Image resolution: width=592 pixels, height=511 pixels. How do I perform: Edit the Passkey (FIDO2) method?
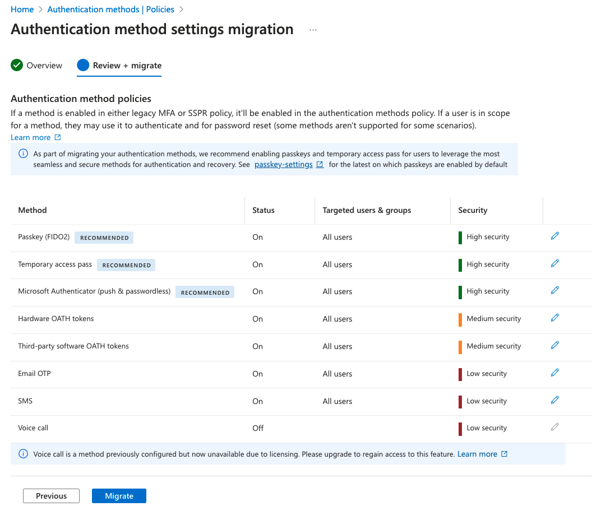coord(555,236)
